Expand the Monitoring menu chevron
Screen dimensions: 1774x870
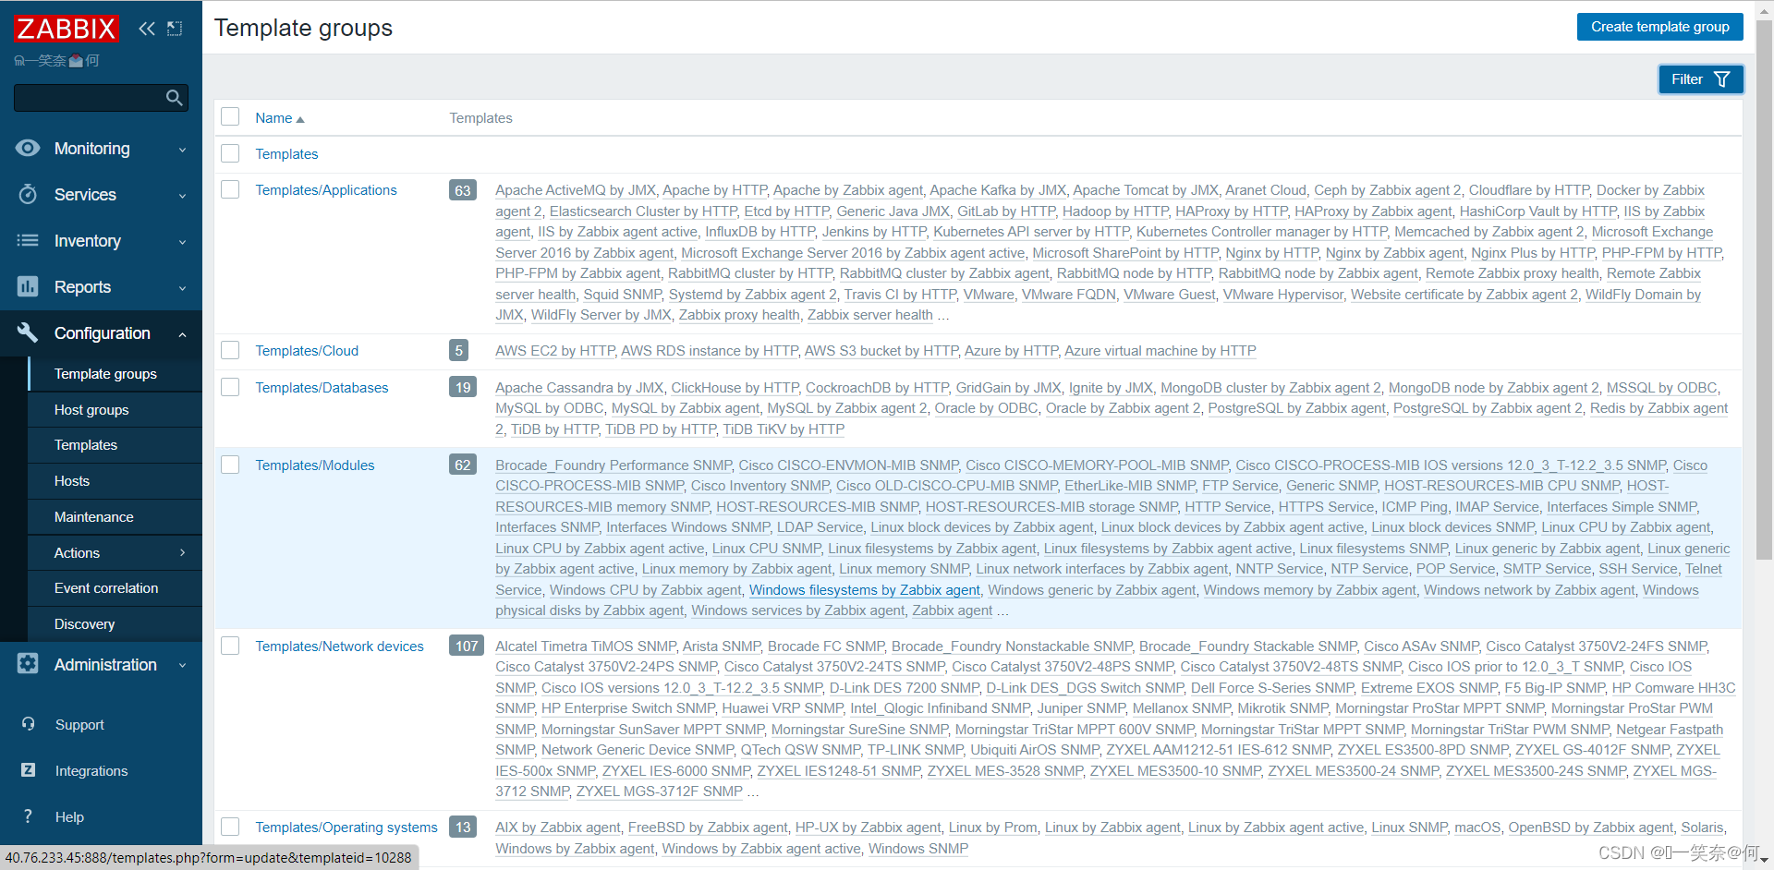[x=182, y=150]
